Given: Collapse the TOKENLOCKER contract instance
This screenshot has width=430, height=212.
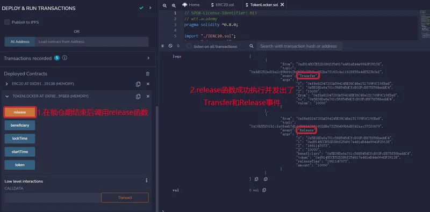Looking at the screenshot, I should [x=7, y=97].
